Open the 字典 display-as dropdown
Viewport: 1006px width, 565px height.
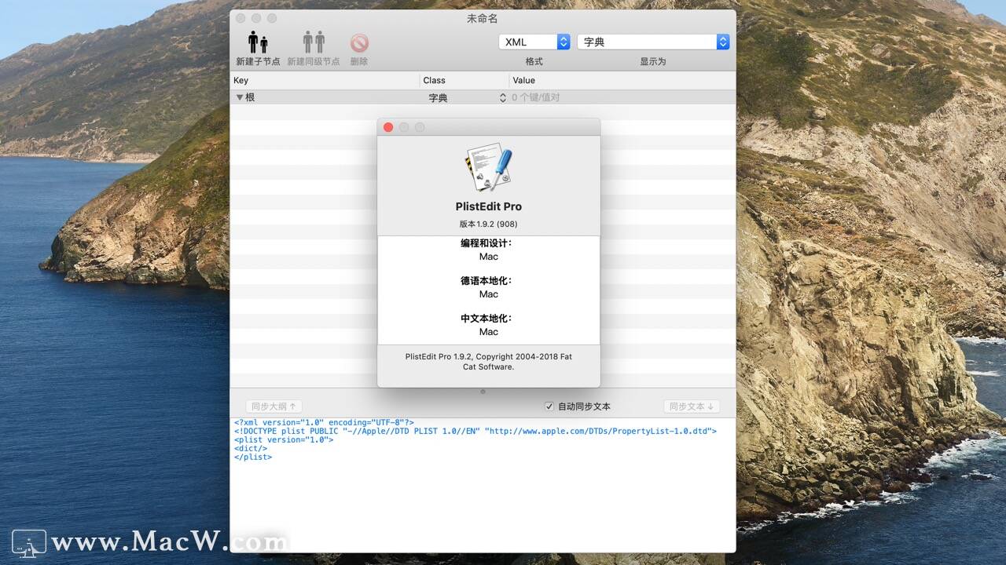coord(653,42)
